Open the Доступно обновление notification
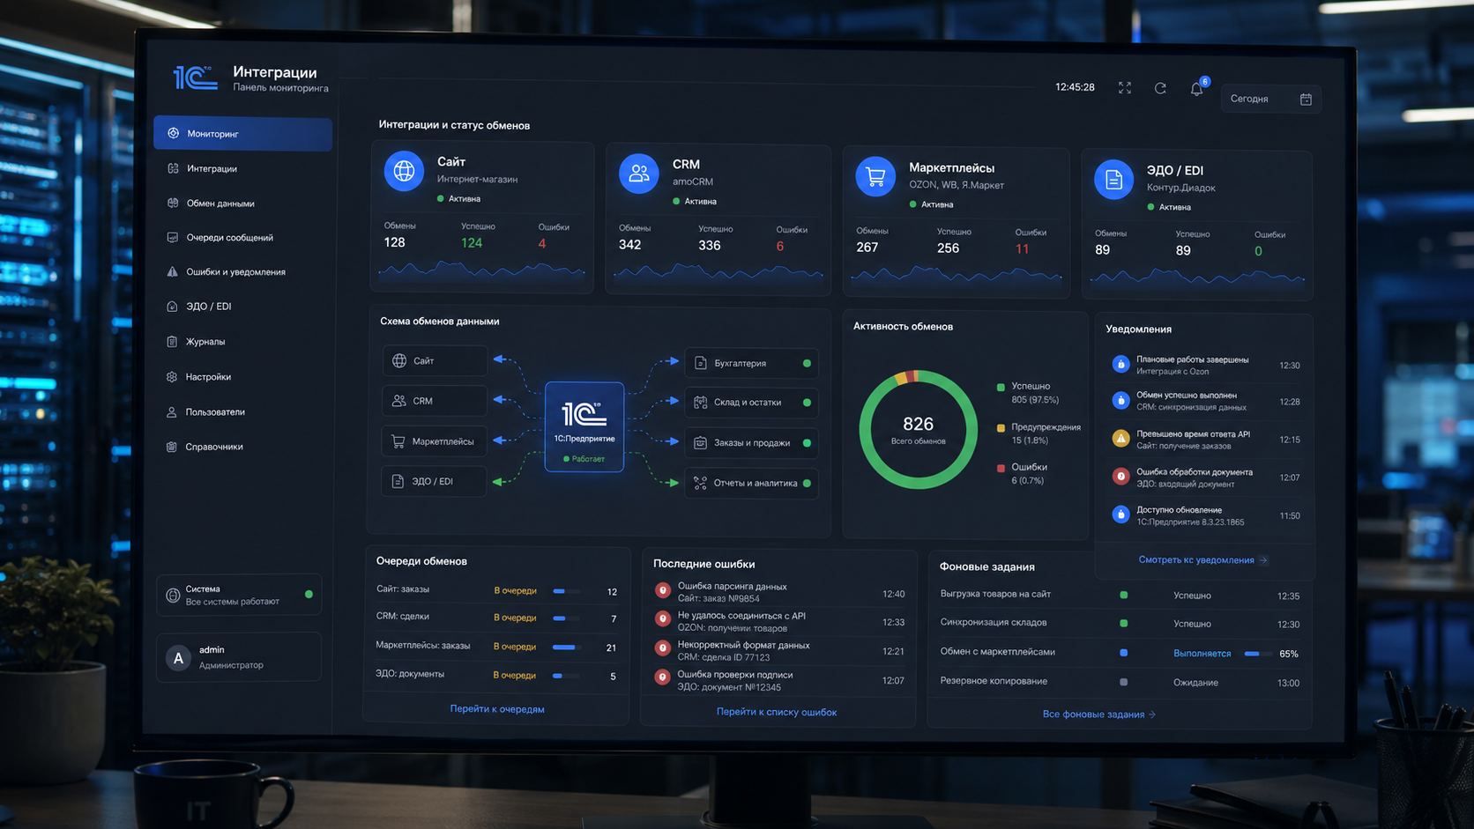This screenshot has width=1474, height=829. pos(1205,515)
